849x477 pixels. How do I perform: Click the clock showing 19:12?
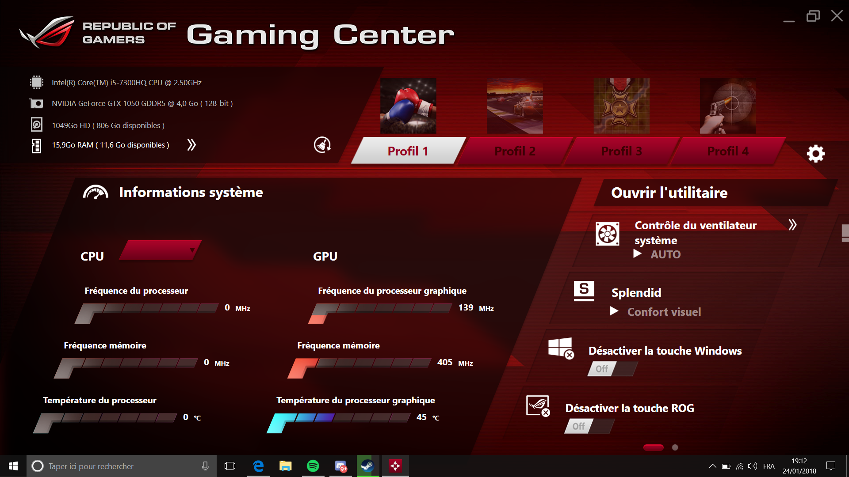tap(799, 461)
